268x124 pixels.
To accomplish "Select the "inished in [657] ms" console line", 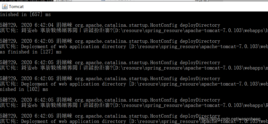I will coord(25,15).
